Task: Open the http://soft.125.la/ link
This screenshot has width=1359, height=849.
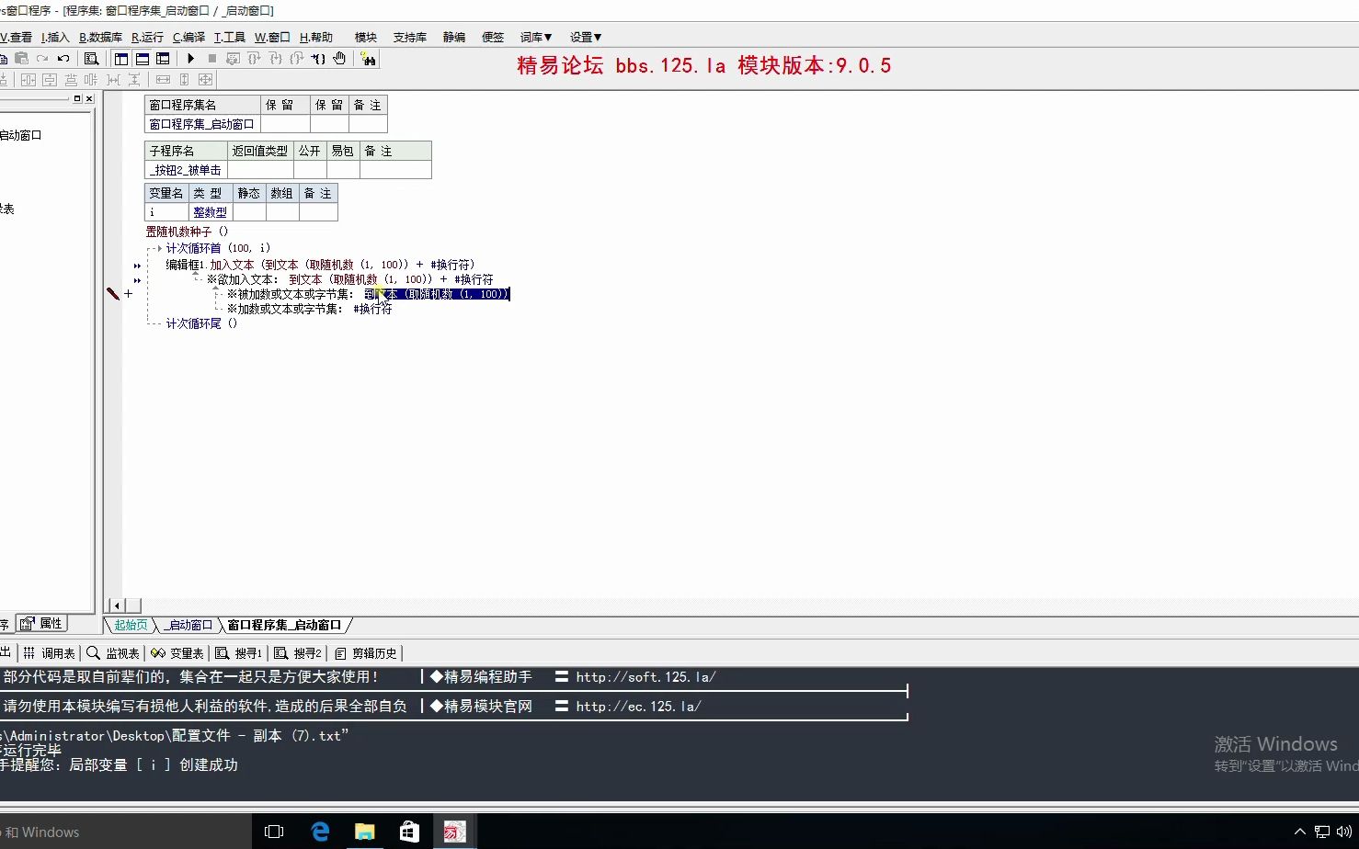Action: click(645, 677)
